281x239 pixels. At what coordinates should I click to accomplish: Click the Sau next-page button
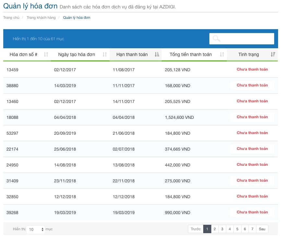tap(262, 229)
